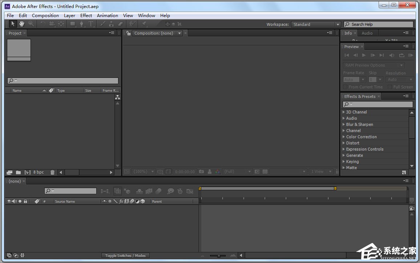Jump to first frame in Preview panel

(x=347, y=55)
